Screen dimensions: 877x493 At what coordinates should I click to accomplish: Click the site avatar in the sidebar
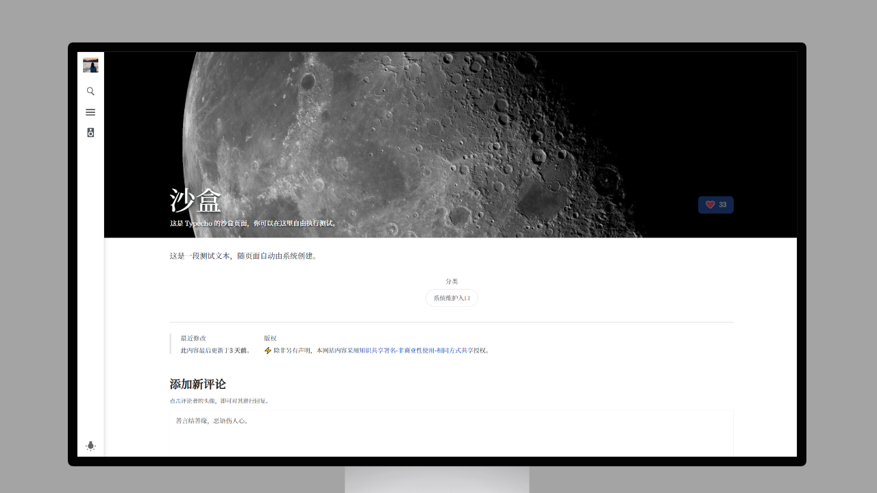coord(90,65)
